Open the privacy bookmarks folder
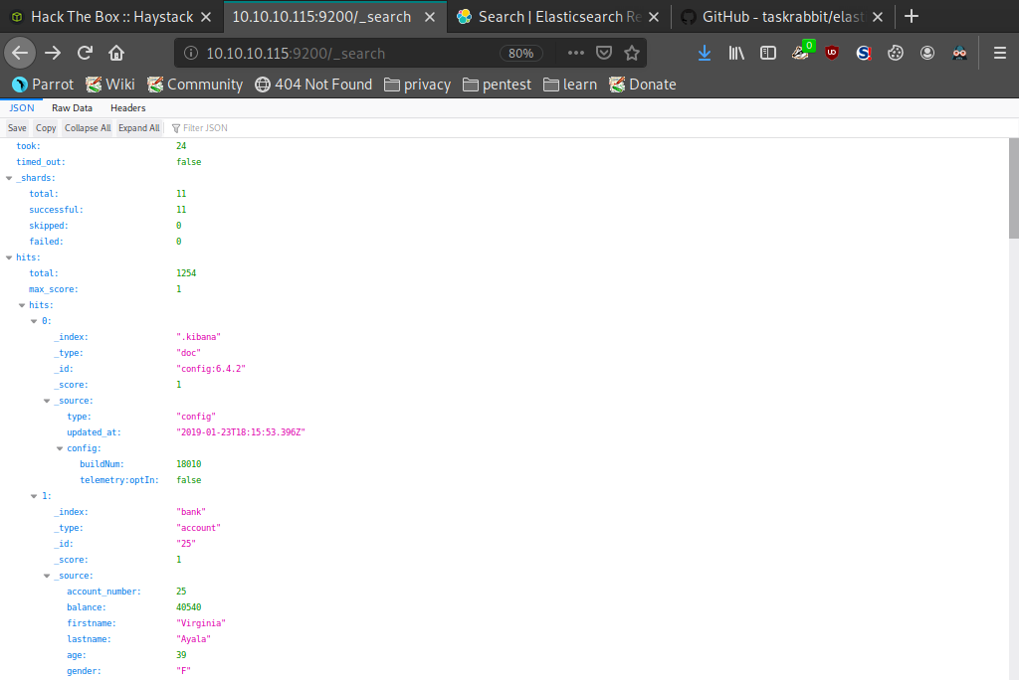 (x=417, y=85)
